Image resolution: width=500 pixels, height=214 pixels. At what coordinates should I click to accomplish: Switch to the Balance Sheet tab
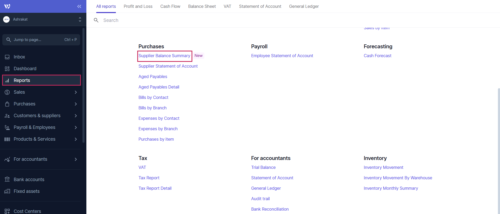tap(202, 6)
